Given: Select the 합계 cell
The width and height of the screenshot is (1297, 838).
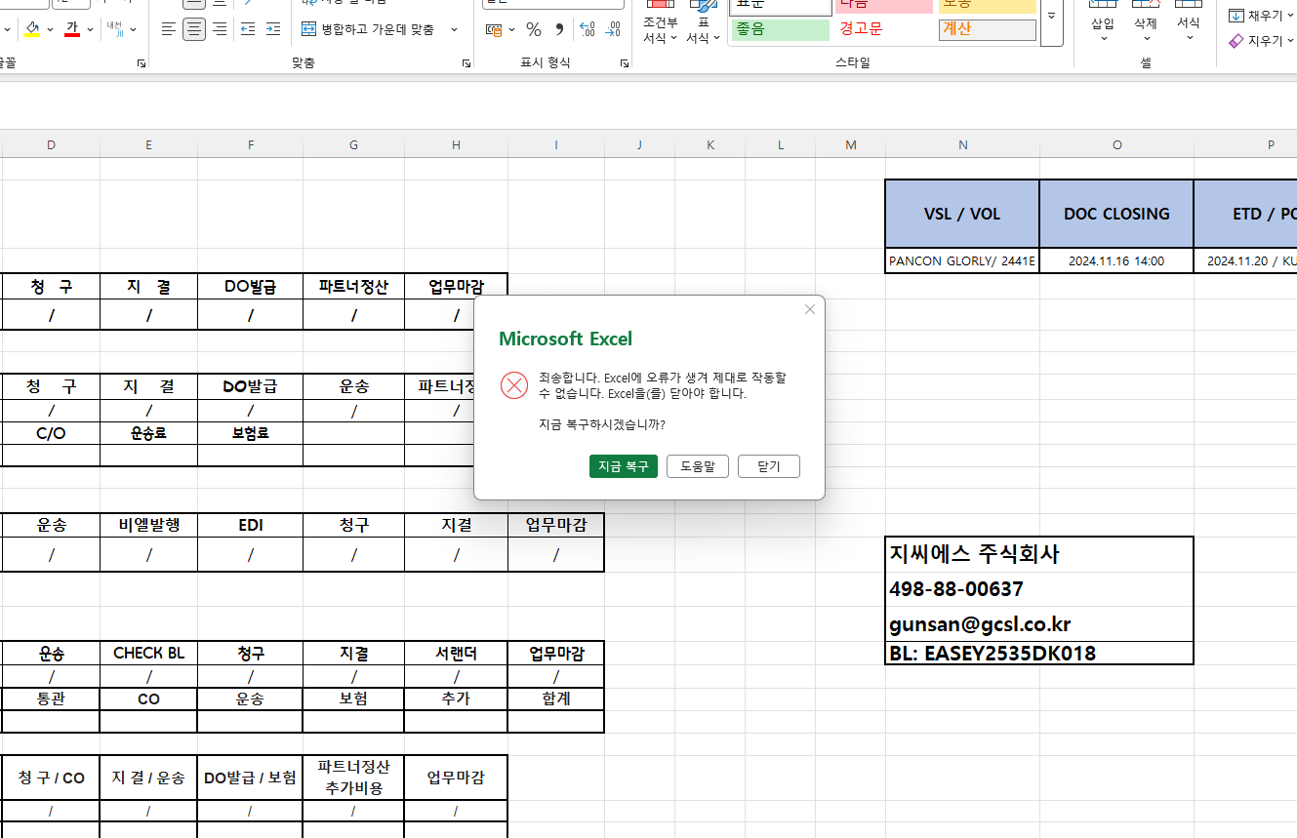Looking at the screenshot, I should (x=556, y=698).
